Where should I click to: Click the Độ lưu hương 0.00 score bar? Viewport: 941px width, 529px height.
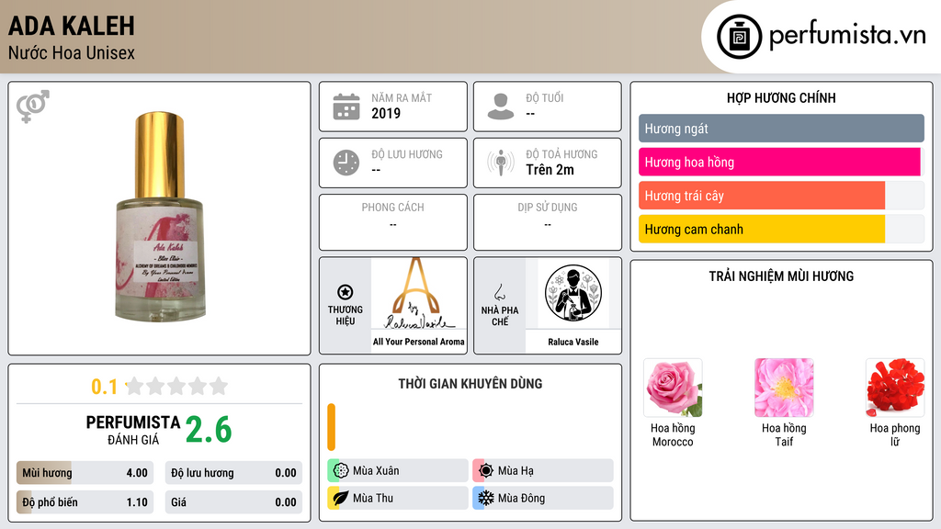pos(233,473)
